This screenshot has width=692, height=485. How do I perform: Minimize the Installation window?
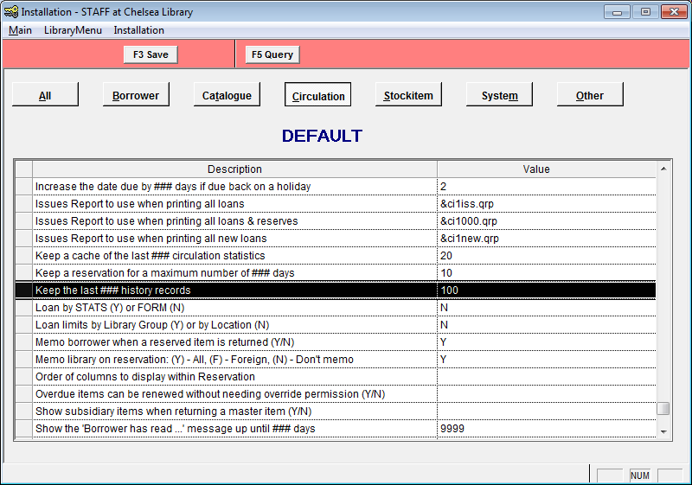tap(617, 12)
